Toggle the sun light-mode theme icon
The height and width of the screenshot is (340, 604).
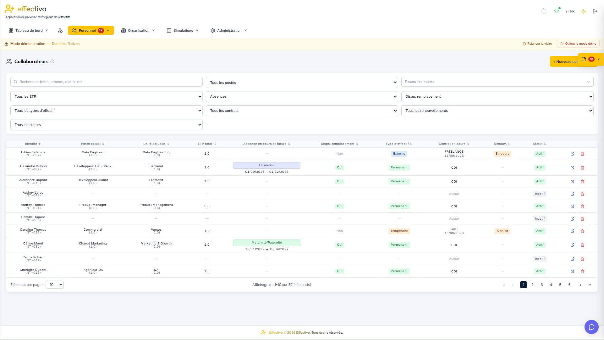(x=583, y=11)
